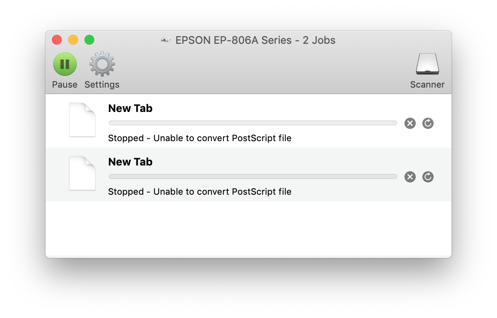Click second job's Stopped status message
Image resolution: width=497 pixels, height=318 pixels.
click(x=200, y=192)
